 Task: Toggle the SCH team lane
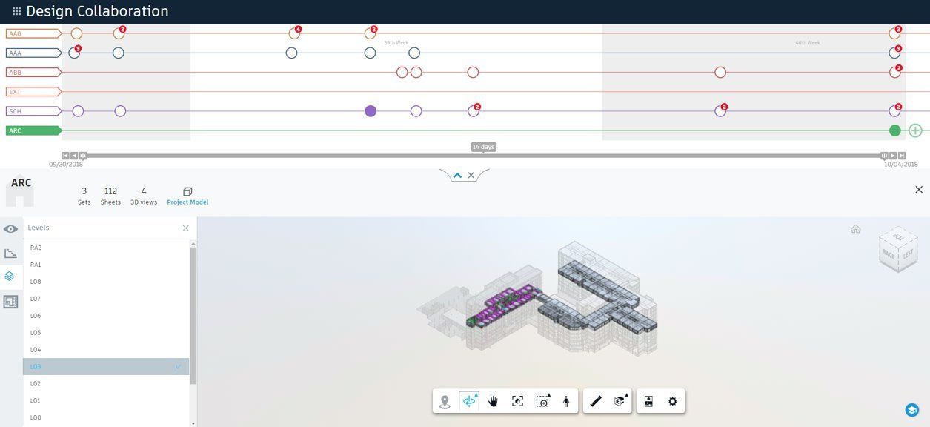coord(33,111)
